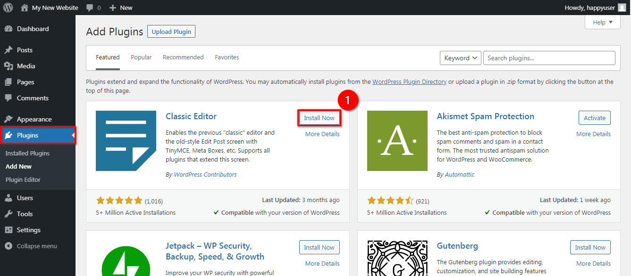
Task: Open Plugin Editor submenu item
Action: click(x=23, y=179)
